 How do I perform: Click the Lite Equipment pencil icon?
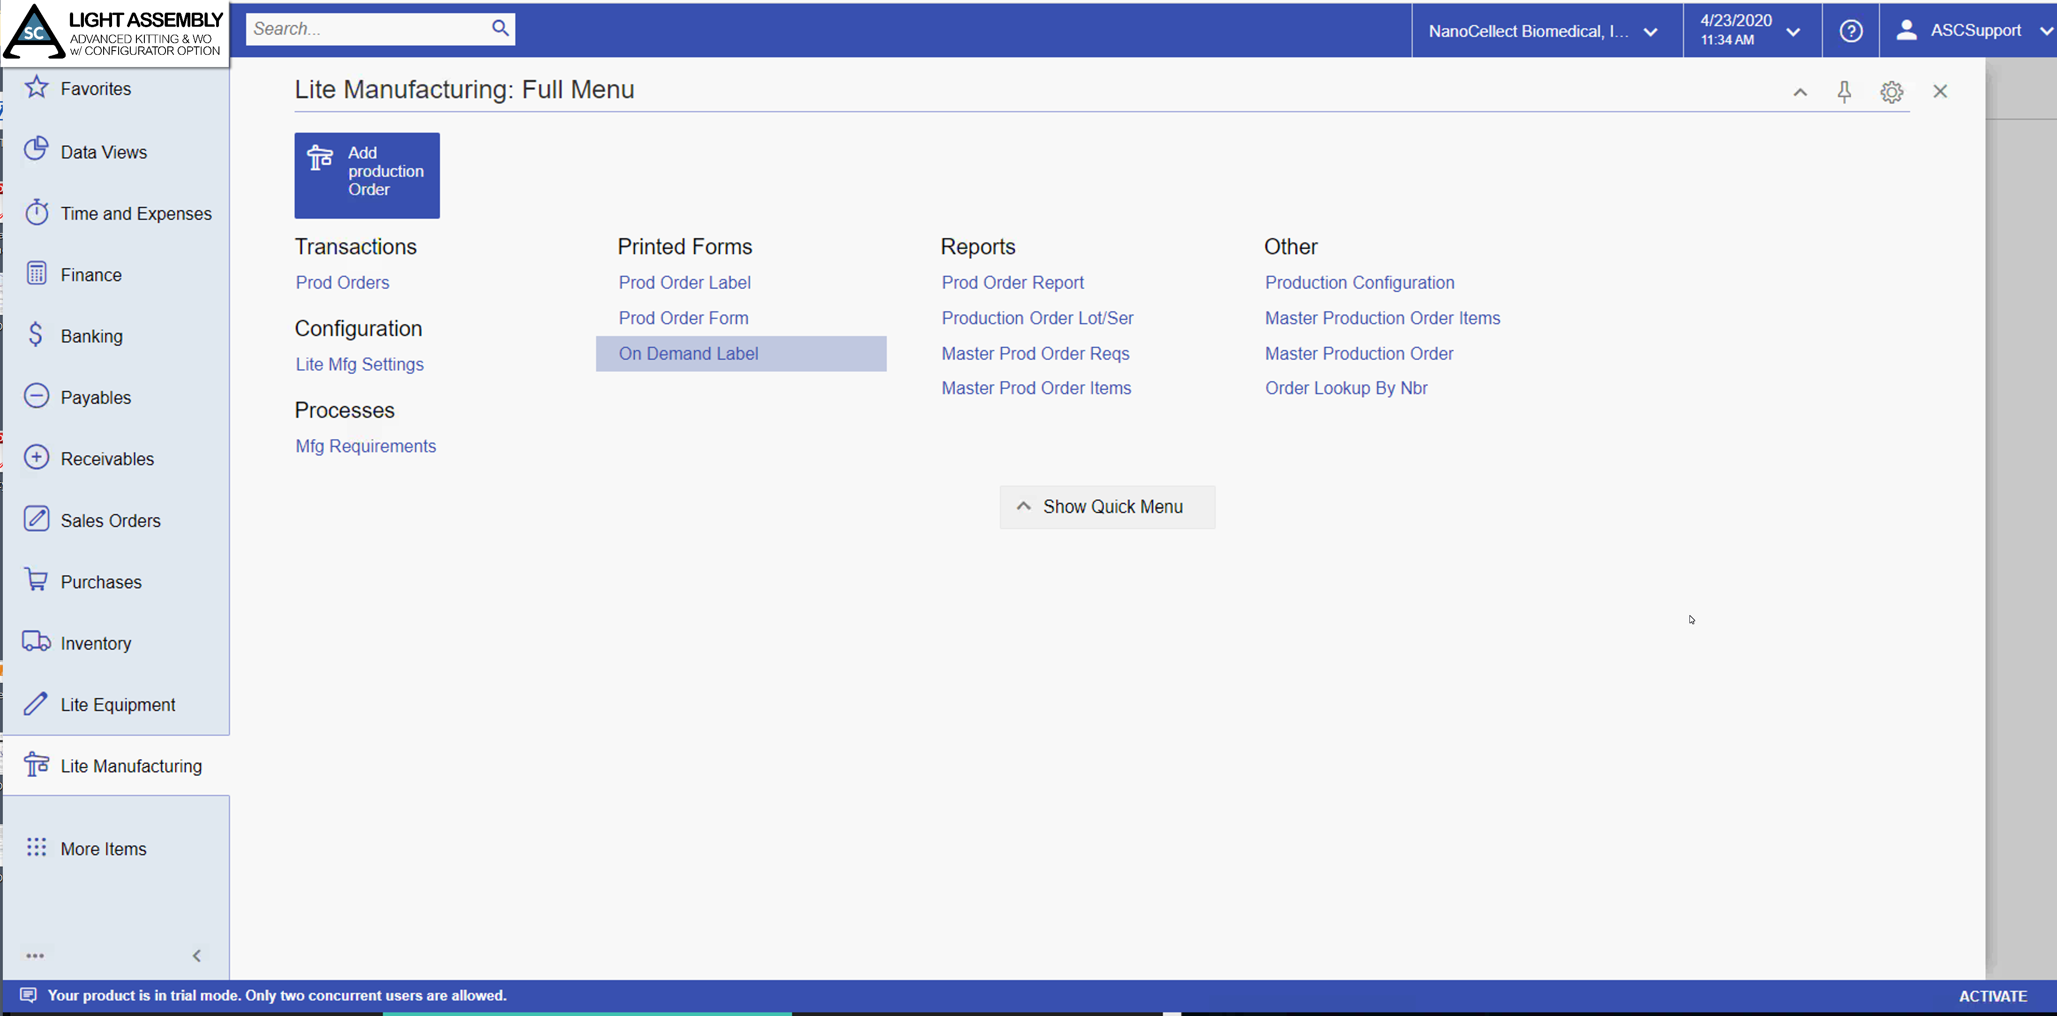click(x=36, y=703)
